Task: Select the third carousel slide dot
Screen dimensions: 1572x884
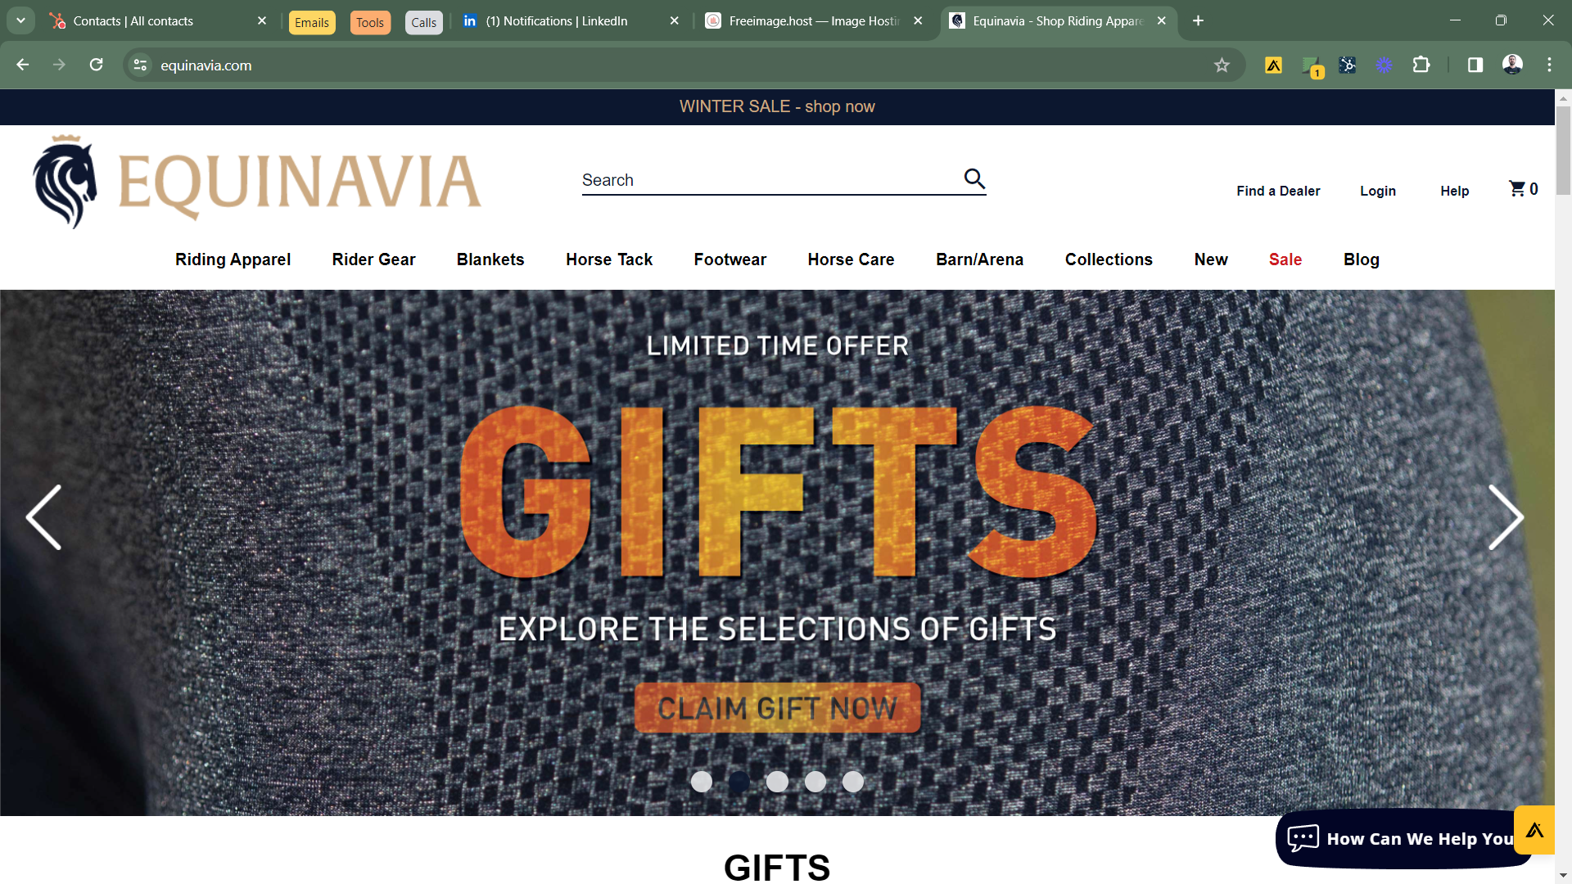Action: (777, 782)
